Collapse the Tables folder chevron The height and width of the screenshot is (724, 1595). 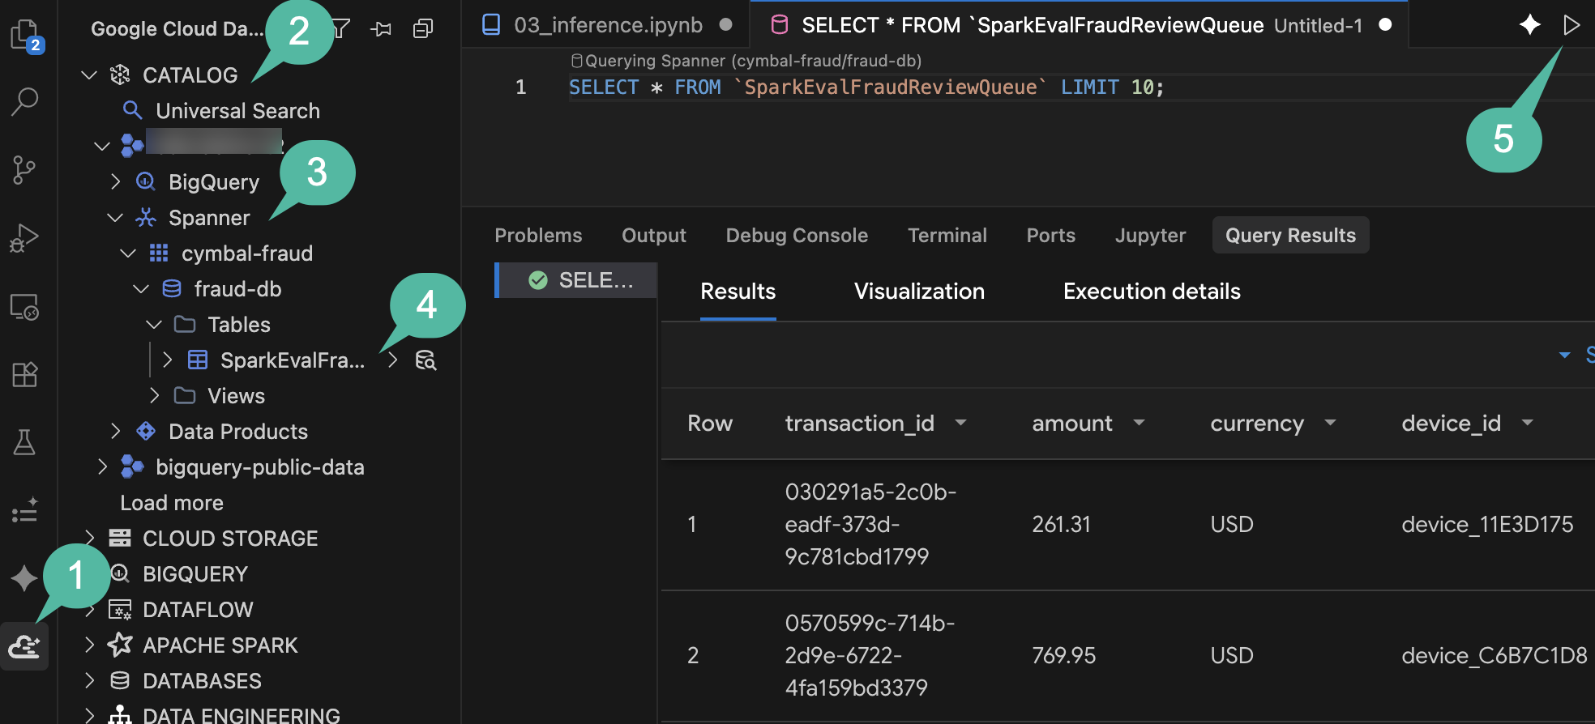(x=154, y=325)
